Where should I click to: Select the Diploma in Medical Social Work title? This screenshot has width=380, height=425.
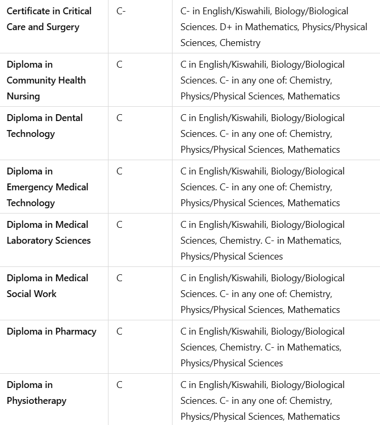(47, 286)
